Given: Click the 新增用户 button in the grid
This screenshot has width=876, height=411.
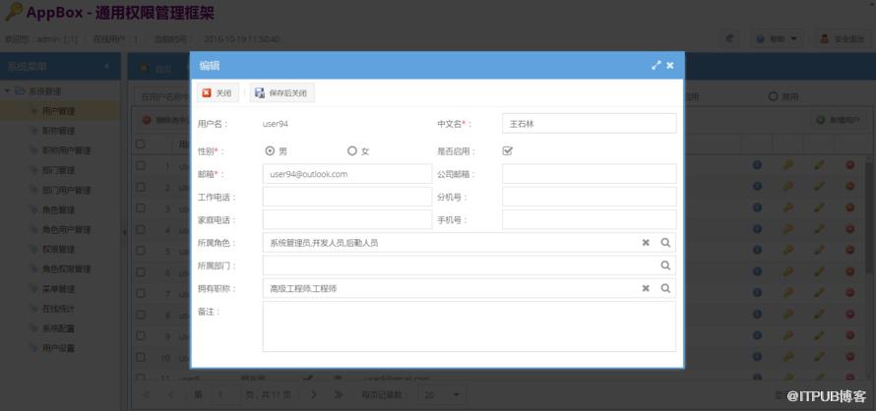Looking at the screenshot, I should pyautogui.click(x=841, y=120).
